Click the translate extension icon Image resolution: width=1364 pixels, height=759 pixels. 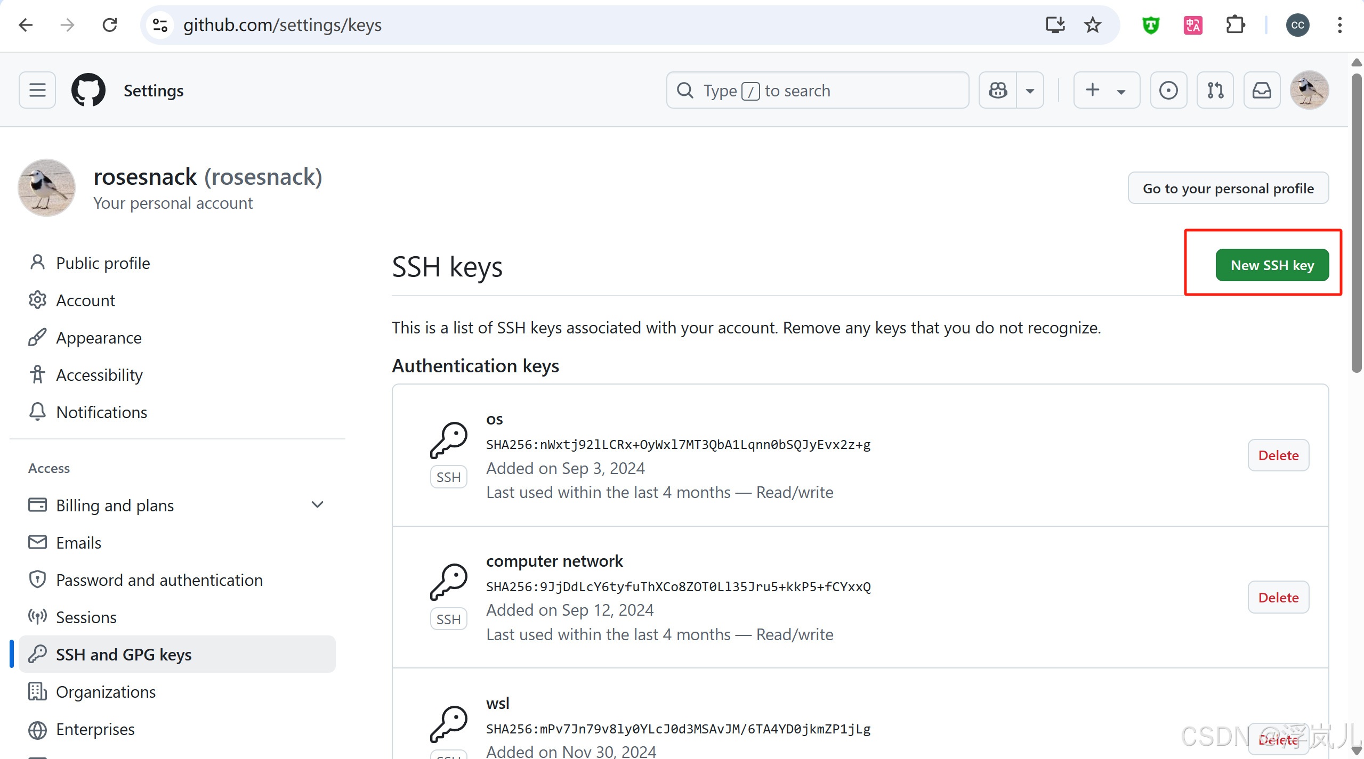pos(1193,25)
